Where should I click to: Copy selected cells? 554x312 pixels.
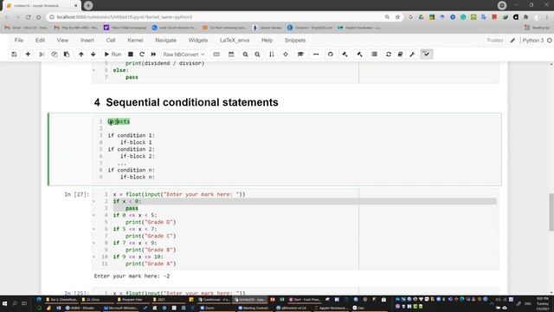click(x=54, y=54)
